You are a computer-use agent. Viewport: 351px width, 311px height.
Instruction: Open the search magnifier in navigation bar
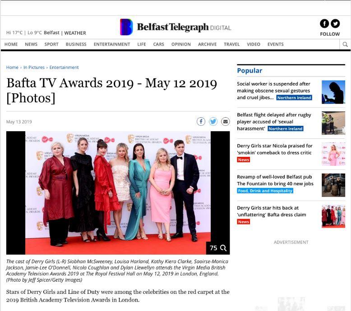pyautogui.click(x=345, y=44)
